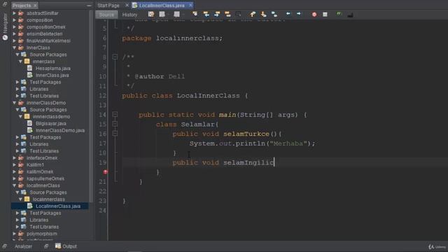Screen dimensions: 448x252
Task: Expand the composition project node
Action: pos(14,20)
